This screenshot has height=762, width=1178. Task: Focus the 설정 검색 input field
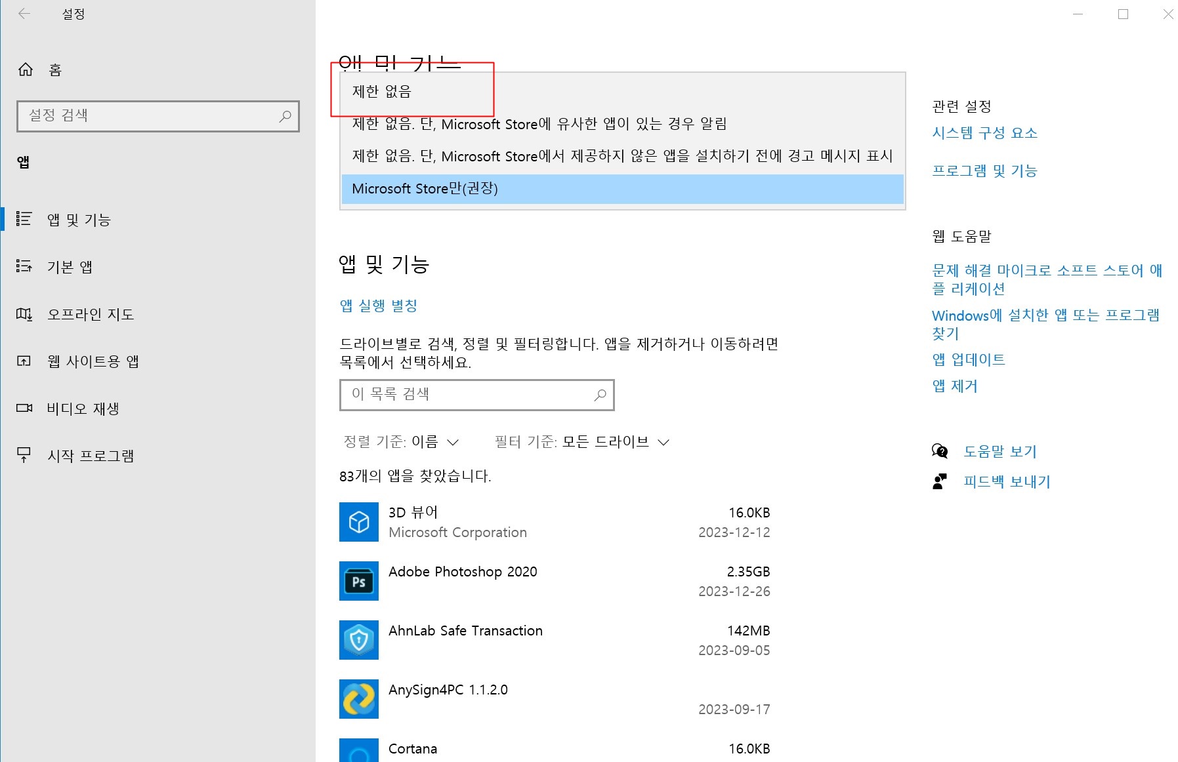click(158, 116)
